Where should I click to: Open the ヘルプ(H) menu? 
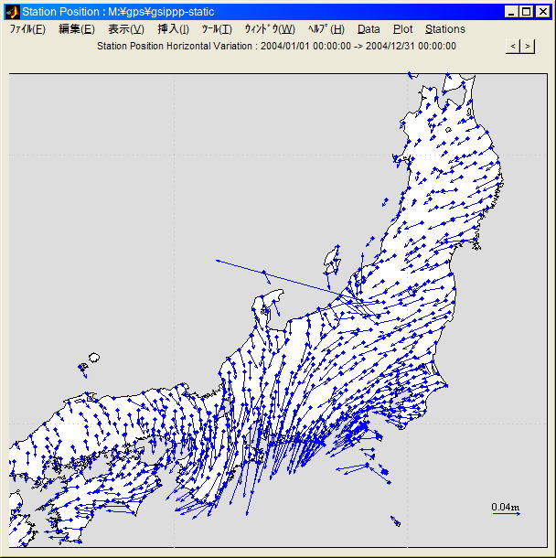pos(326,29)
